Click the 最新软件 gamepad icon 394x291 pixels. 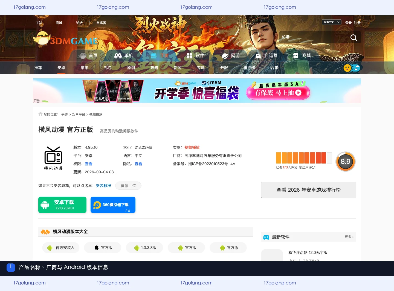tap(266, 237)
